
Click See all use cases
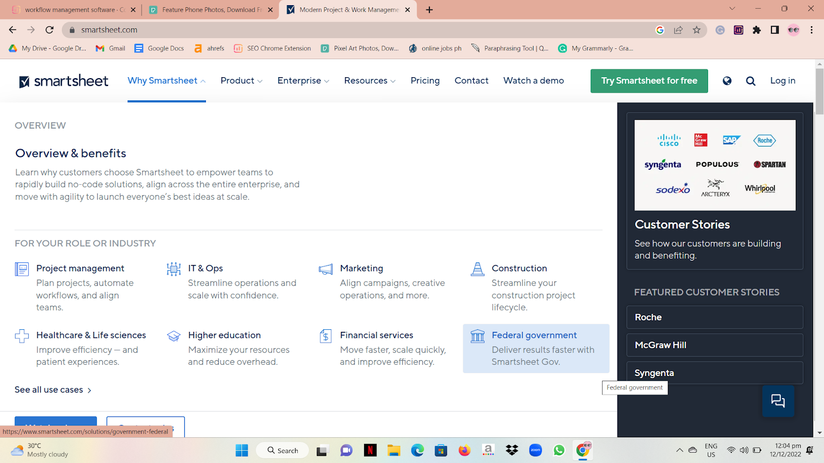pos(53,390)
